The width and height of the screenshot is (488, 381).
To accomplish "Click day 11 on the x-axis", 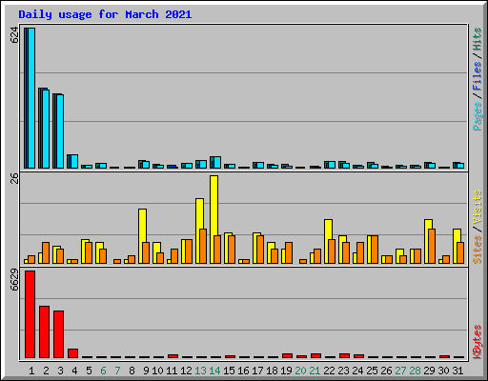I will pyautogui.click(x=172, y=371).
